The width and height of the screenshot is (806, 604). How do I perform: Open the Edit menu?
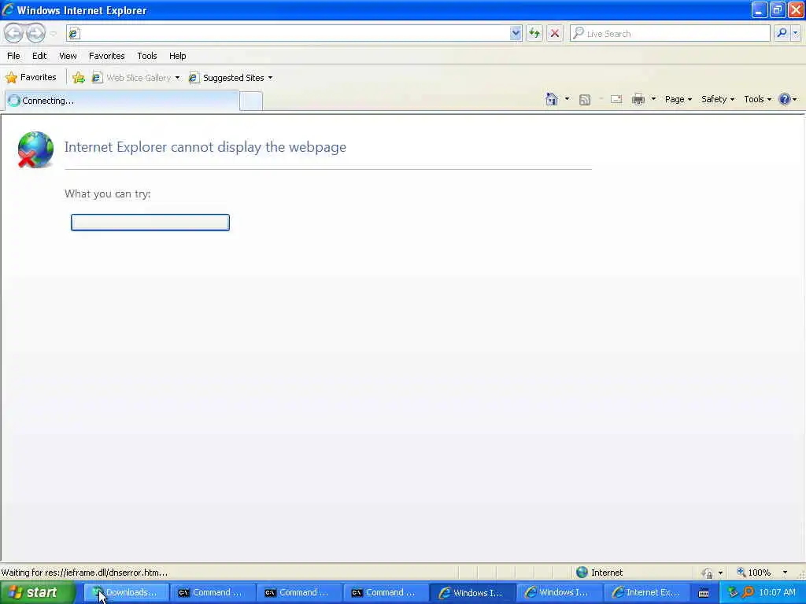pyautogui.click(x=39, y=56)
